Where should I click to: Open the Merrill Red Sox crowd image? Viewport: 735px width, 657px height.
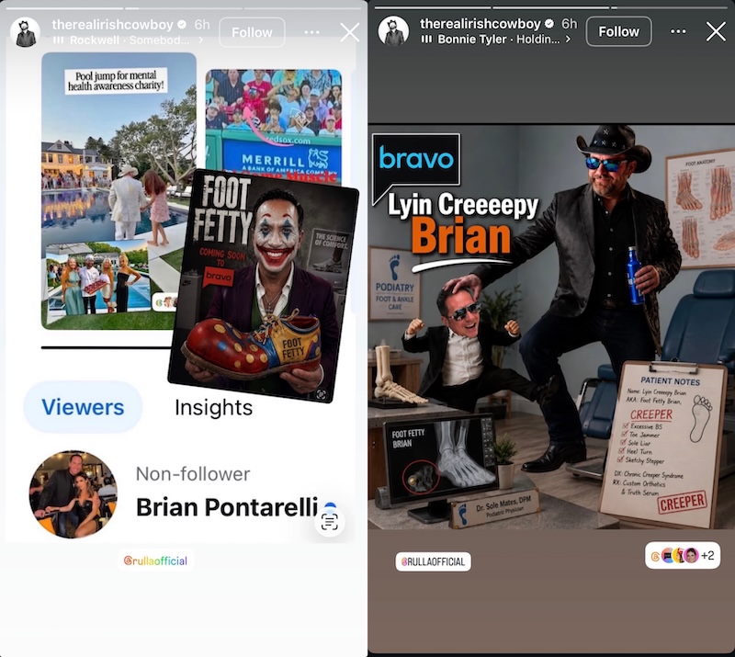274,122
